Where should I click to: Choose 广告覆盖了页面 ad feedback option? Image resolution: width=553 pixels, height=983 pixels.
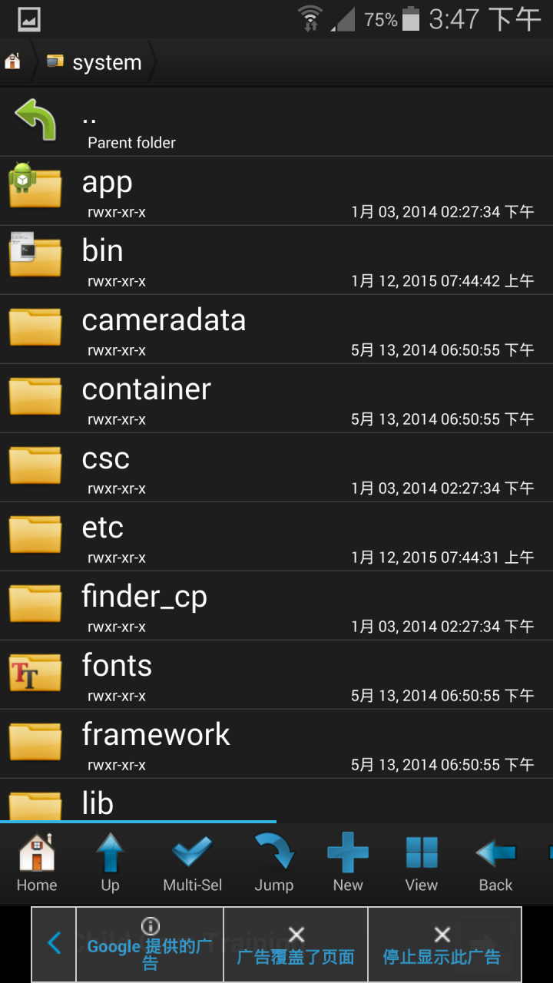(x=296, y=945)
